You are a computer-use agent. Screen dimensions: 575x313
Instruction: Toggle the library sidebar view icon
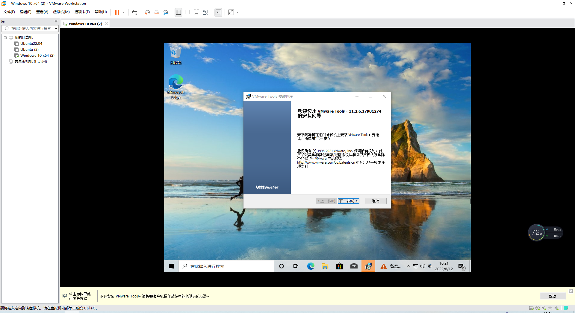[178, 12]
